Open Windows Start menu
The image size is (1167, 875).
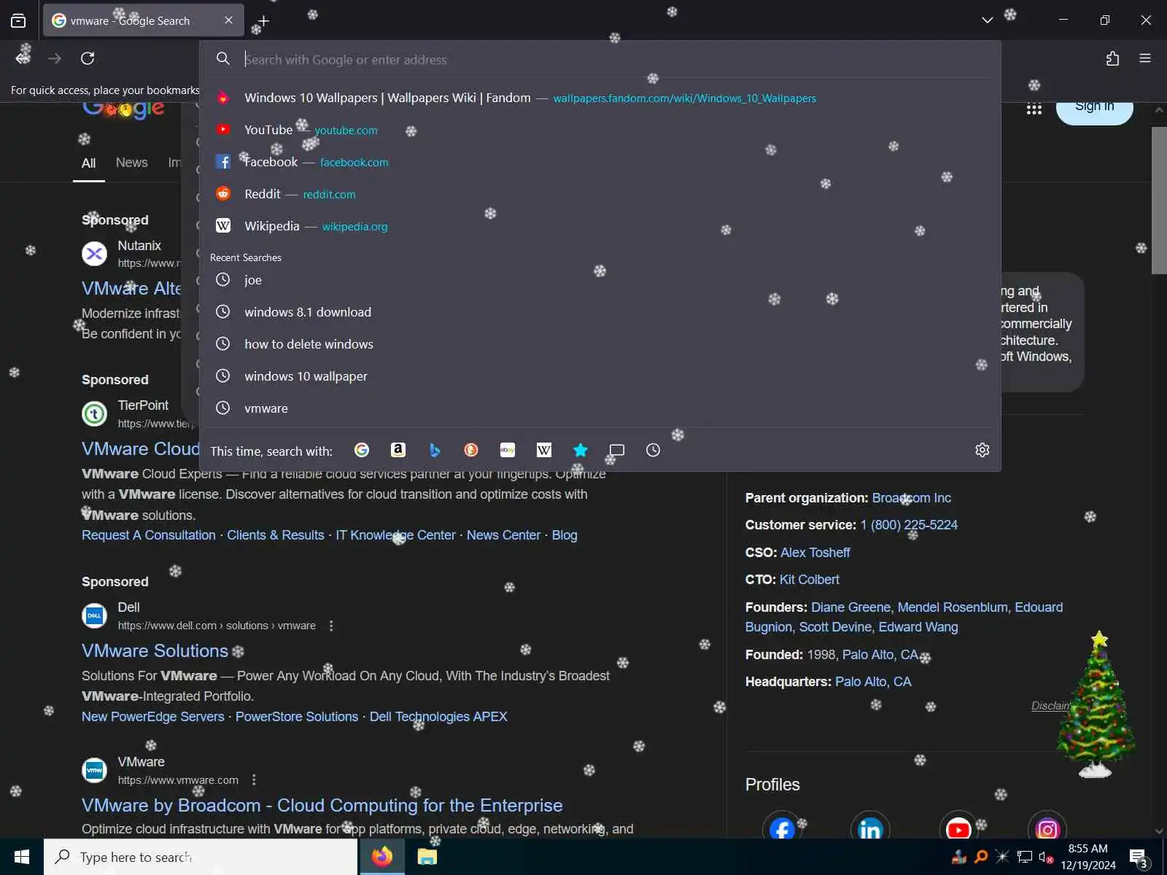[x=22, y=857]
